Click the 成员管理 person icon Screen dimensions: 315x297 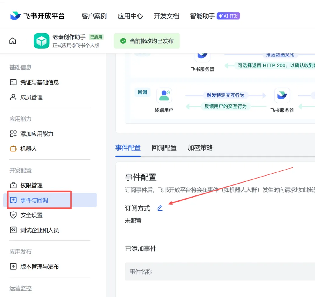tap(13, 97)
